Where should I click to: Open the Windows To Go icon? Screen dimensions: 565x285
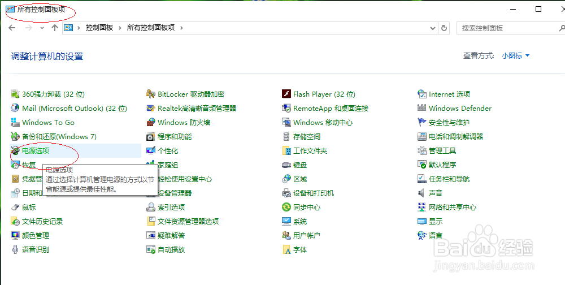15,122
